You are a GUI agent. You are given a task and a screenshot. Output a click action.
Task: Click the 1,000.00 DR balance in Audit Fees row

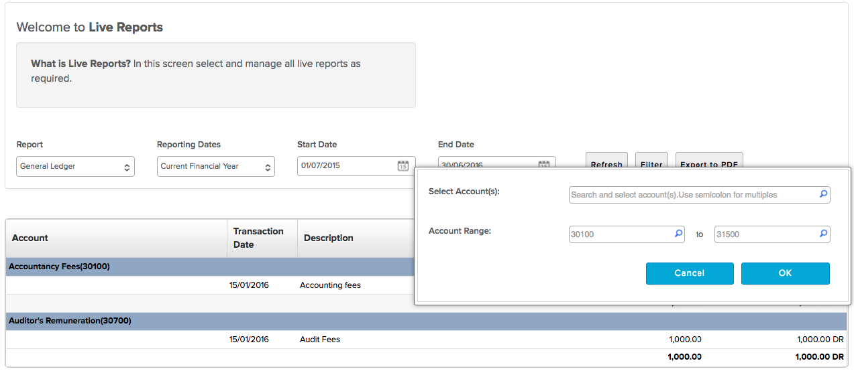point(820,340)
